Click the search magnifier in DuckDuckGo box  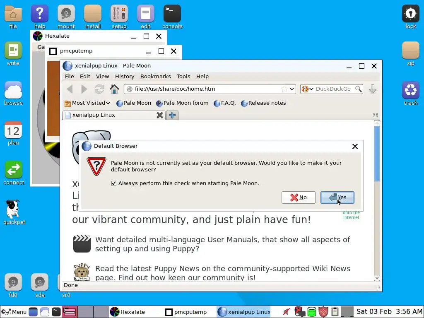(x=358, y=89)
